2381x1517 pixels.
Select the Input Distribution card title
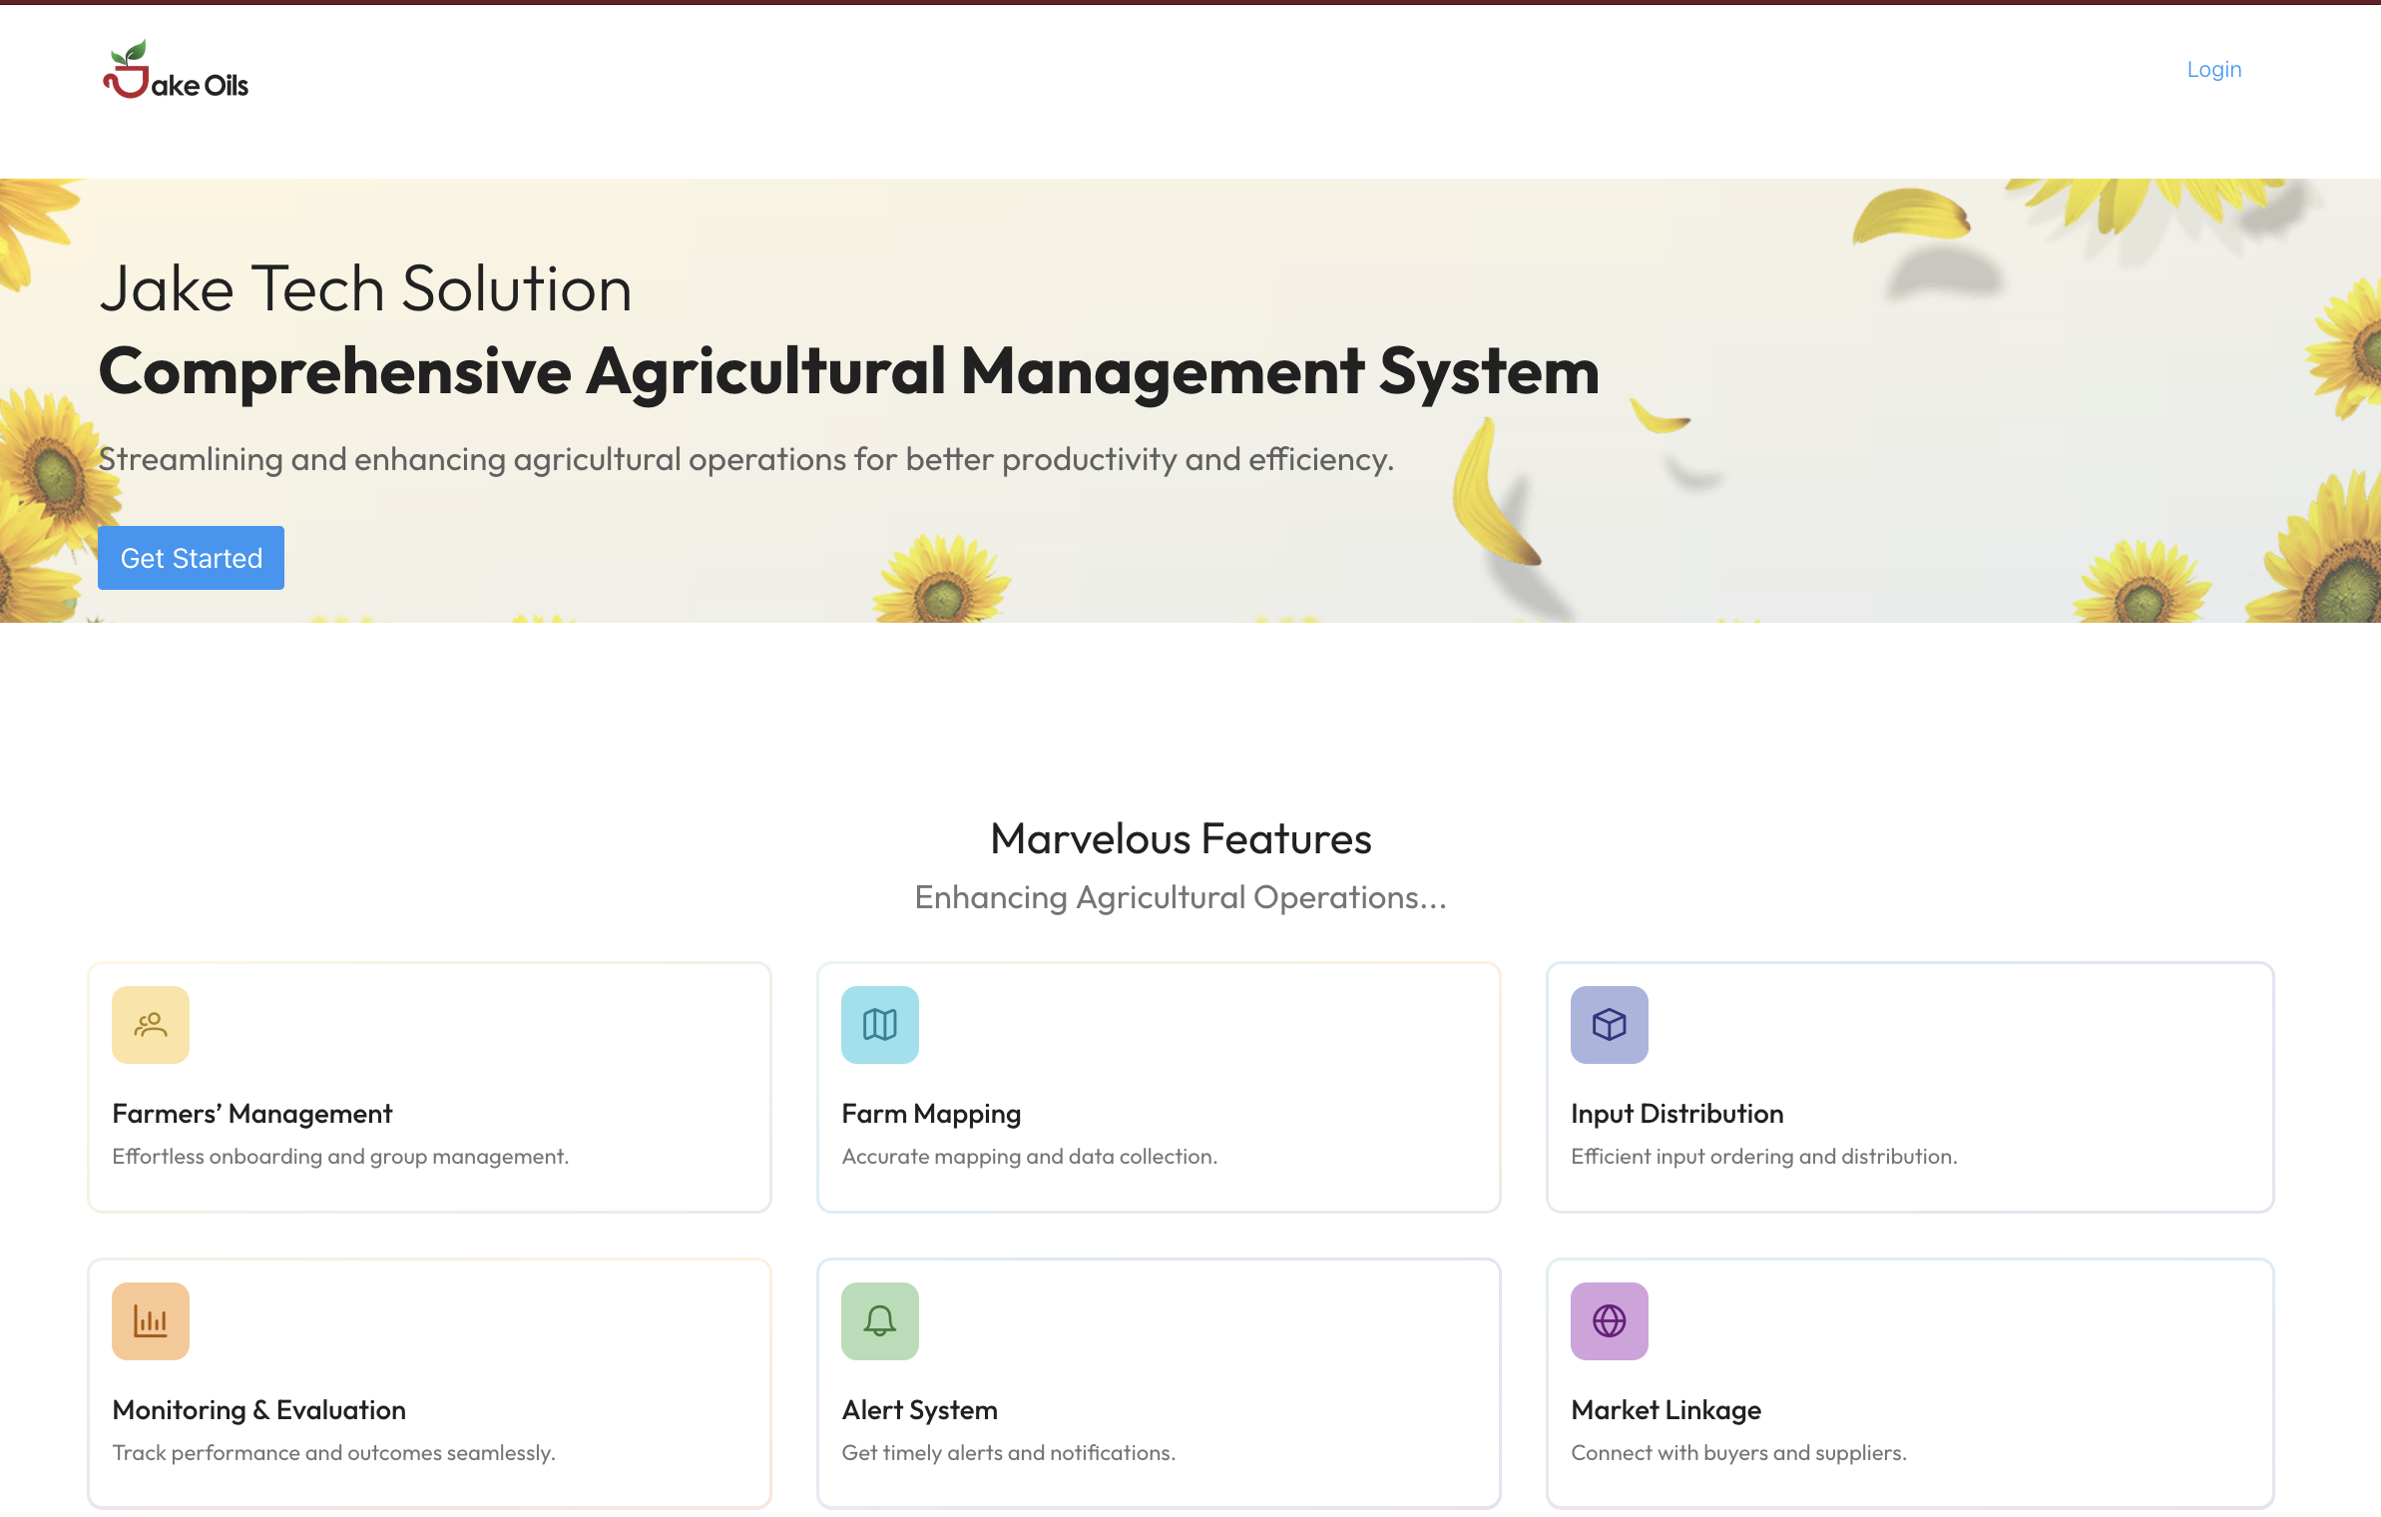pos(1676,1114)
